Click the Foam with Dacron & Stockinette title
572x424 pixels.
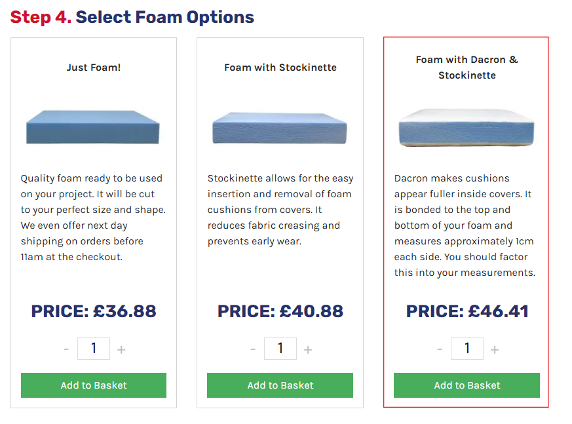point(467,67)
